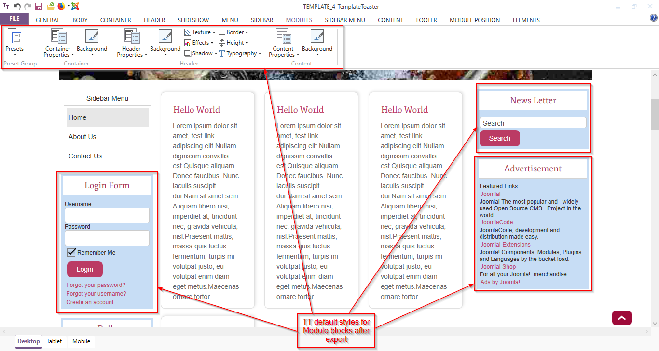Open the help question mark icon
659x351 pixels.
654,18
